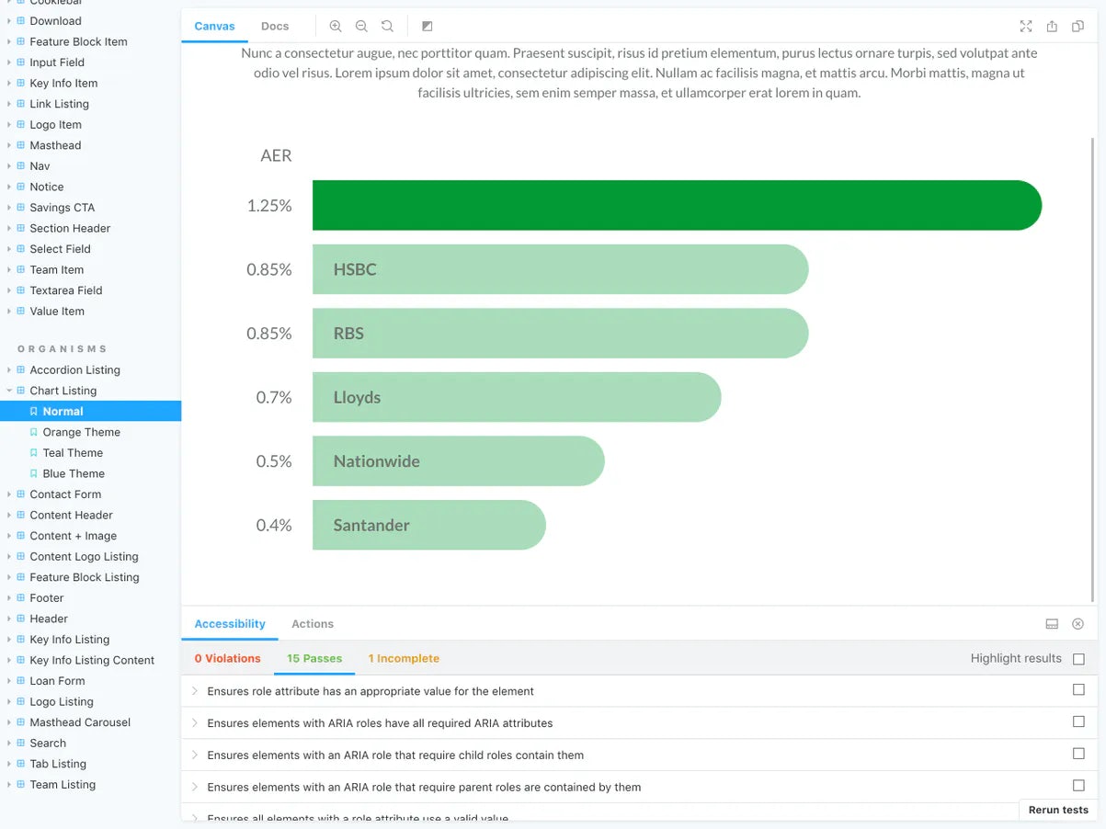Zoom in on the canvas
Viewport: 1106px width, 829px height.
(x=336, y=27)
